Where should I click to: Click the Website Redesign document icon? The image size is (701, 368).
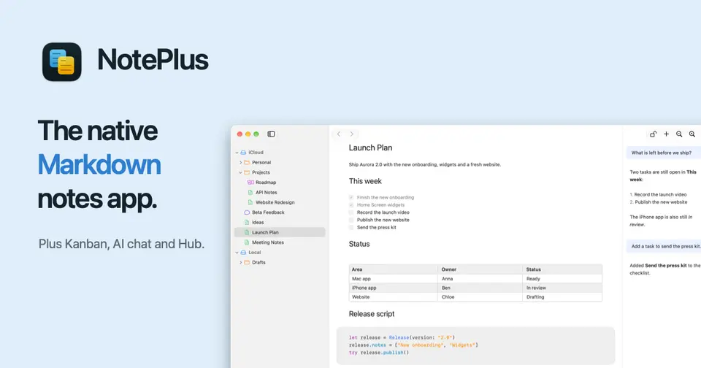250,202
